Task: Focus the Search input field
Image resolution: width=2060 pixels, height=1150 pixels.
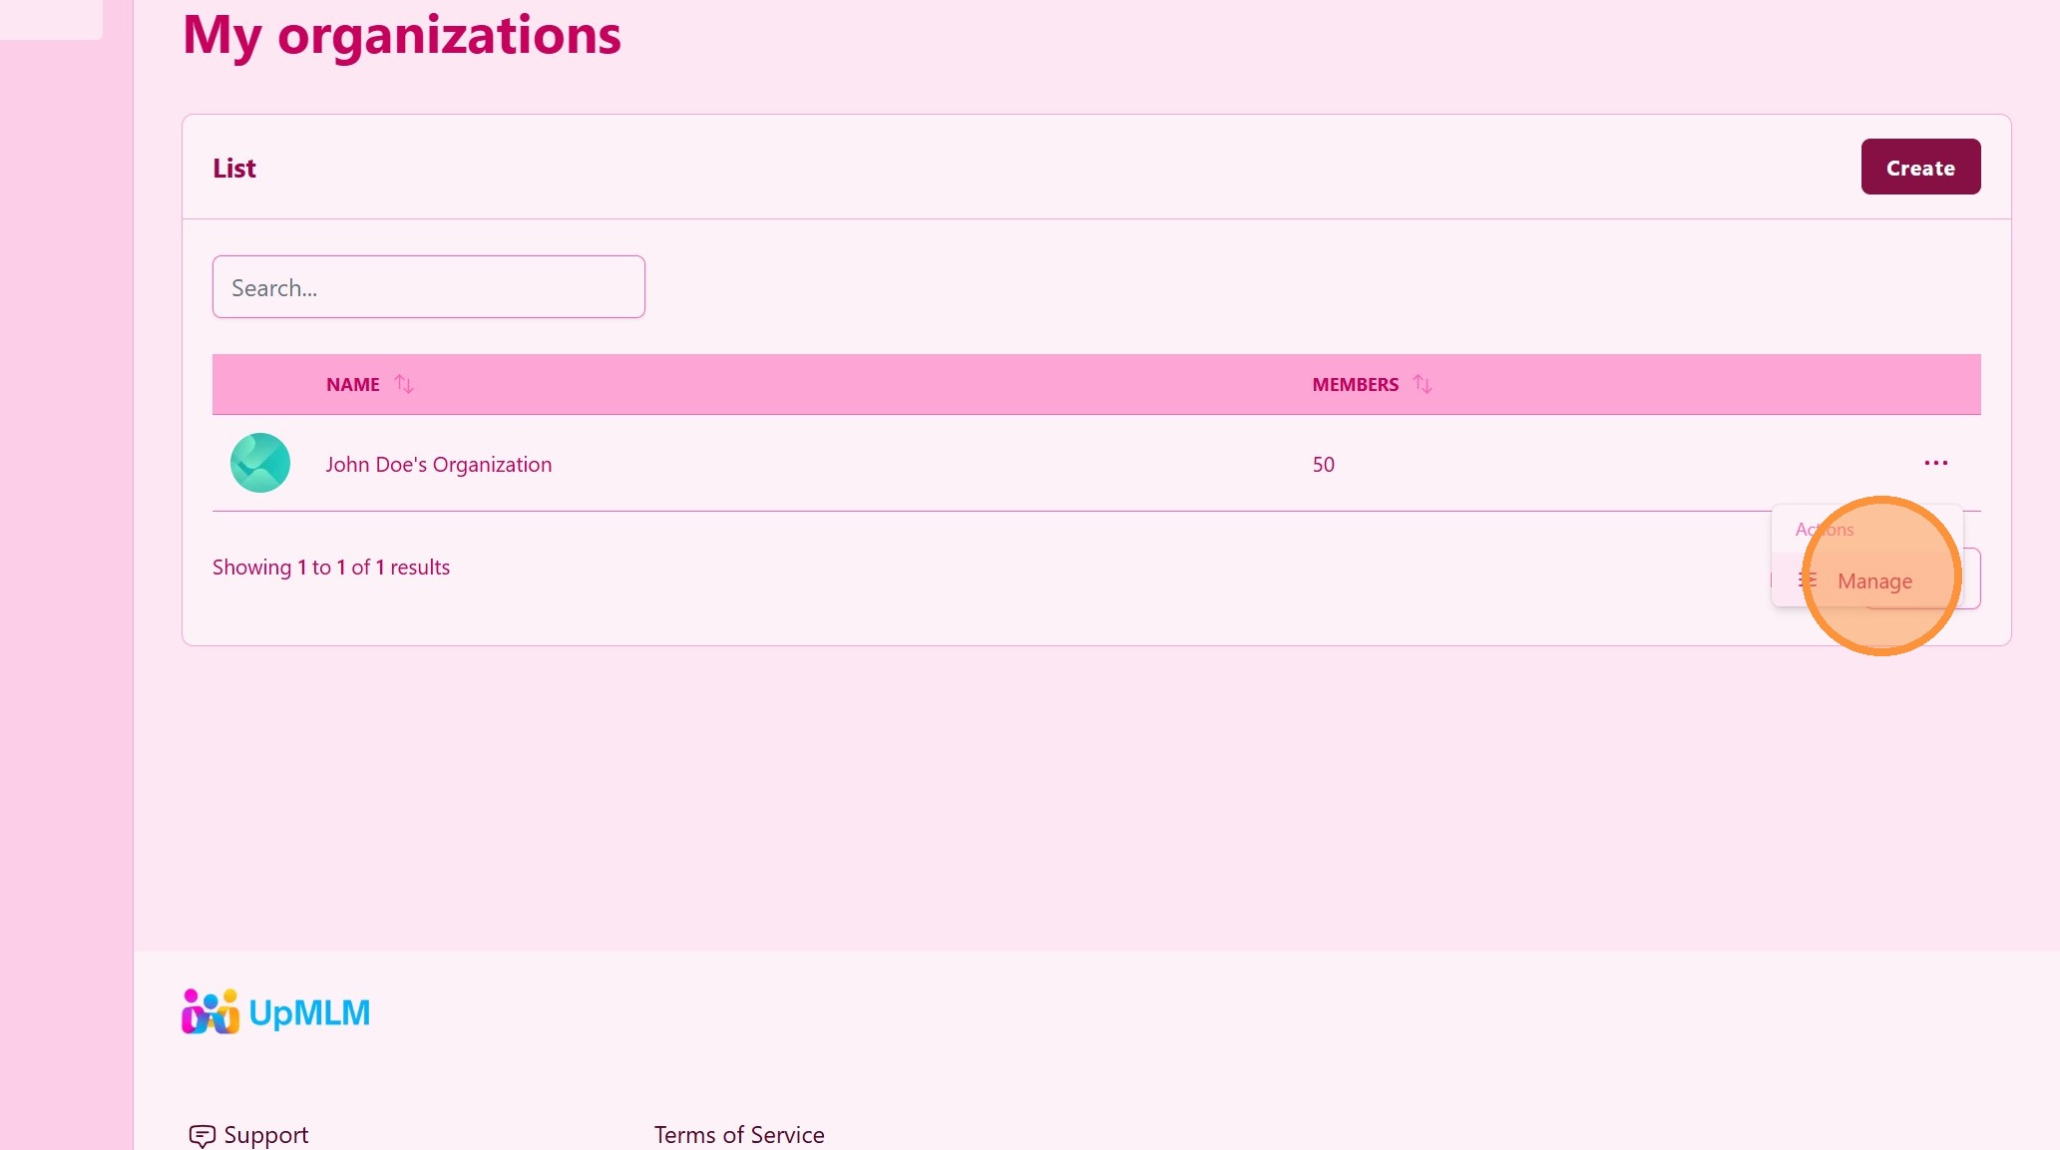Action: point(428,287)
